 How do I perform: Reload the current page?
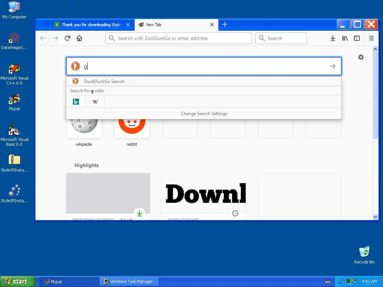[67, 38]
